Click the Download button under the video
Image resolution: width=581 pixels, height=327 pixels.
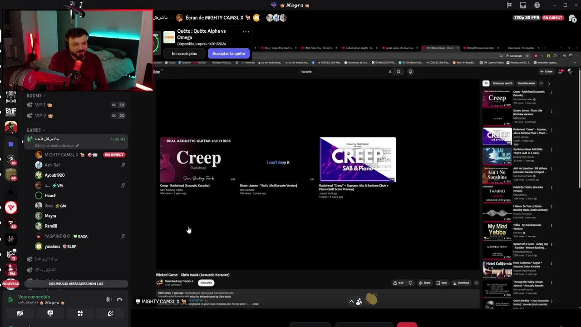[x=461, y=283]
